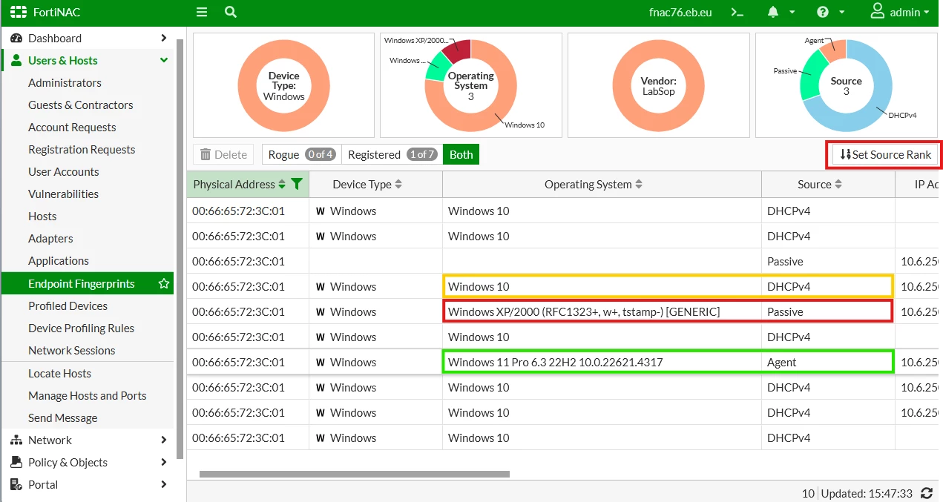Open the help dropdown arrow
Image resolution: width=943 pixels, height=502 pixels.
click(x=841, y=13)
